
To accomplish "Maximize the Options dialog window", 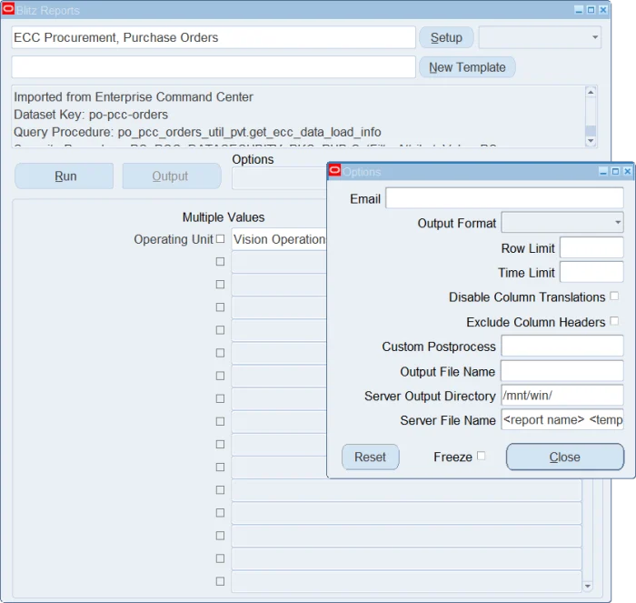I will [615, 172].
